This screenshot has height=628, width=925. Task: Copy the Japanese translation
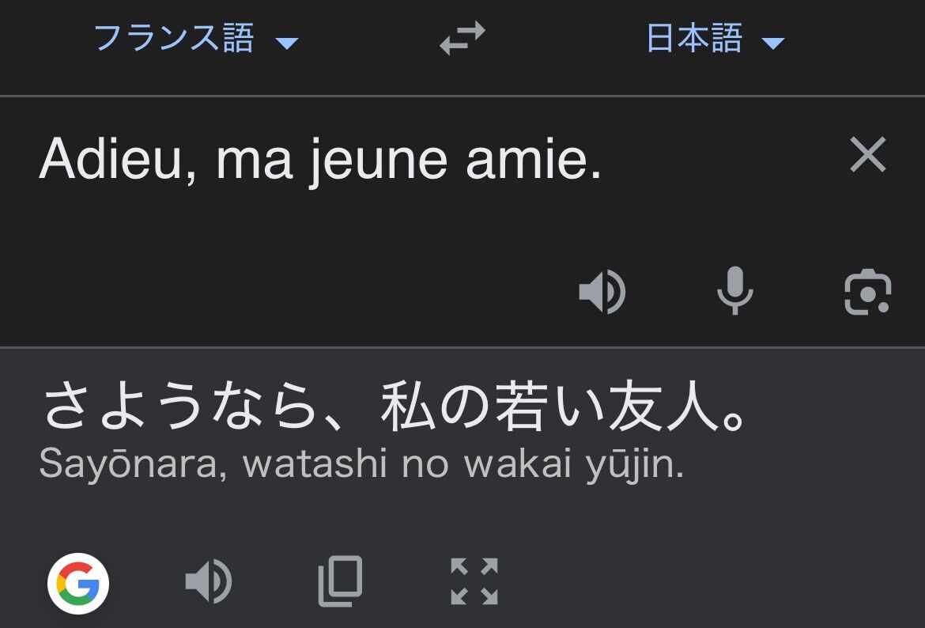coord(341,581)
